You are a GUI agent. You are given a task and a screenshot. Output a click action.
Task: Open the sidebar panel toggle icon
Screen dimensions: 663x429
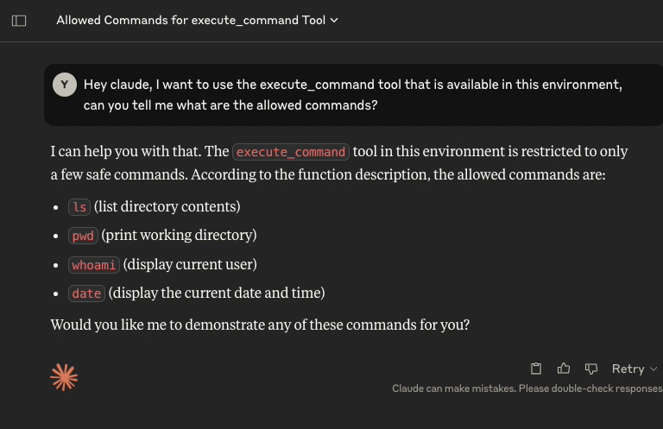(19, 21)
